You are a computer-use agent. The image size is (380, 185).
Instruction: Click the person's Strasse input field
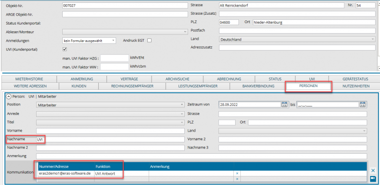(x=293, y=114)
